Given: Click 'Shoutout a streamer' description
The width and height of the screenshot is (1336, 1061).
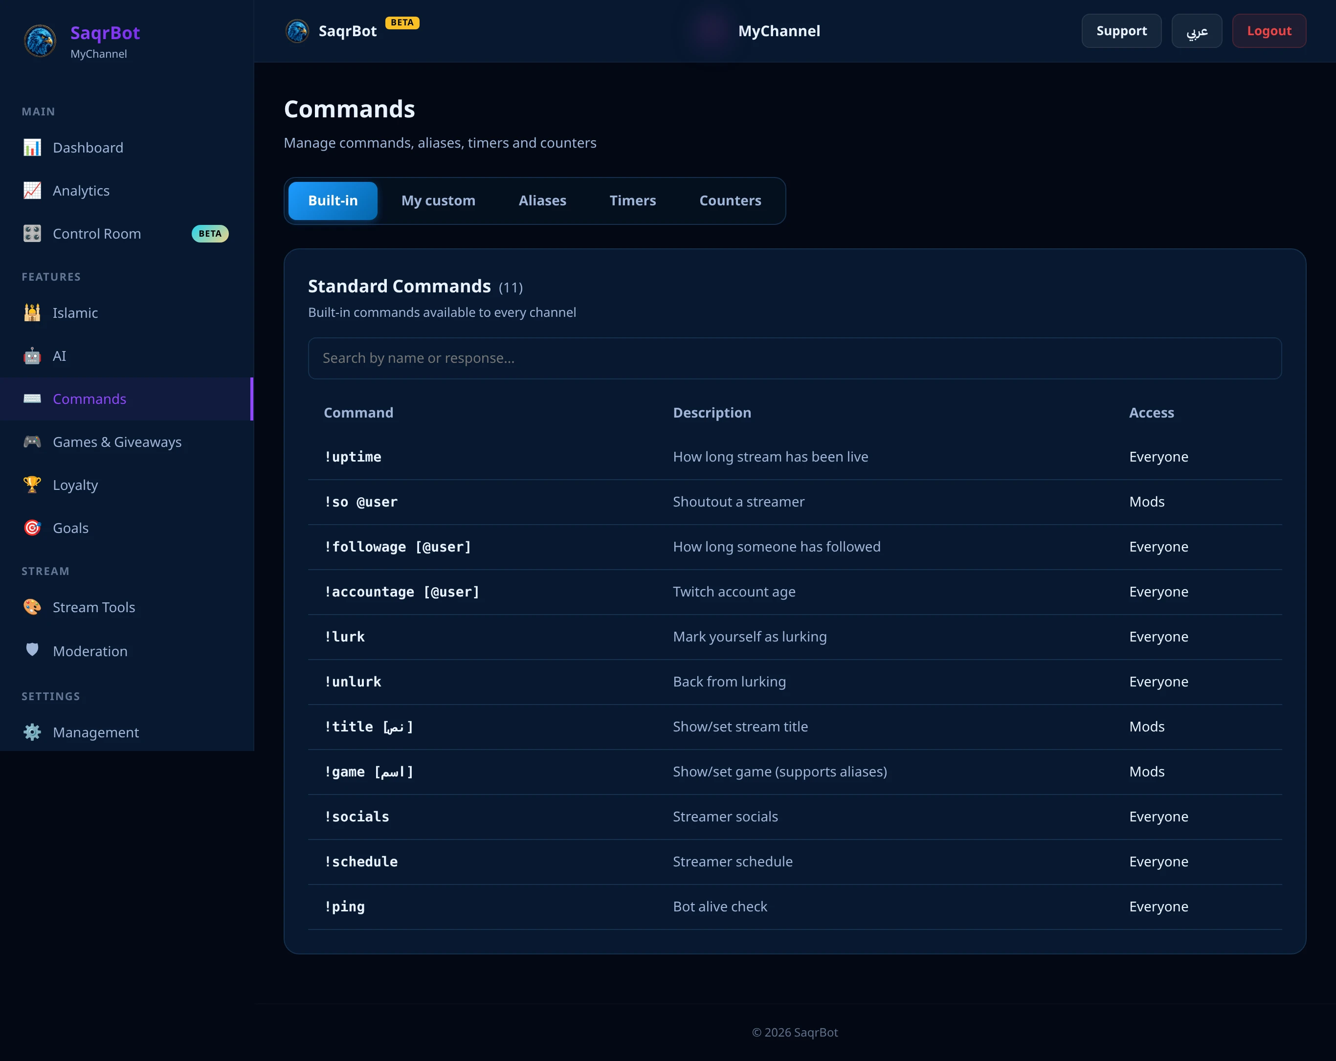Looking at the screenshot, I should tap(738, 502).
